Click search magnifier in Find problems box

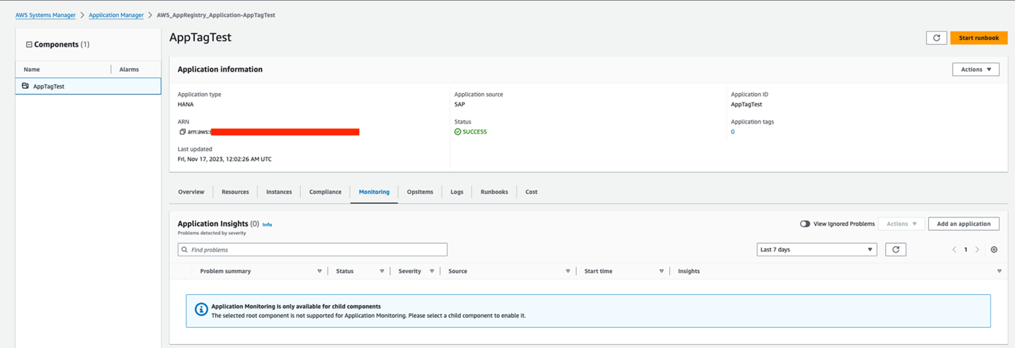click(185, 250)
